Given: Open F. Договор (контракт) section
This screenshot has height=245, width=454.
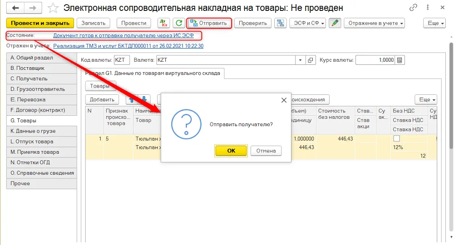Looking at the screenshot, I should 42,110.
